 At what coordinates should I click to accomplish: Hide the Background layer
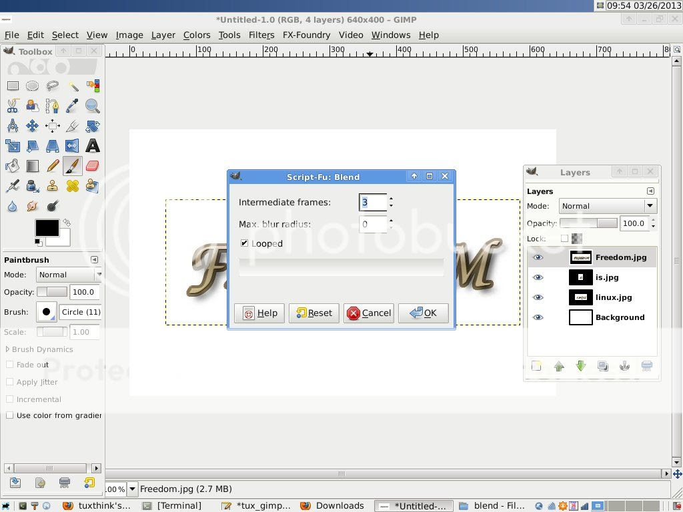tap(538, 317)
